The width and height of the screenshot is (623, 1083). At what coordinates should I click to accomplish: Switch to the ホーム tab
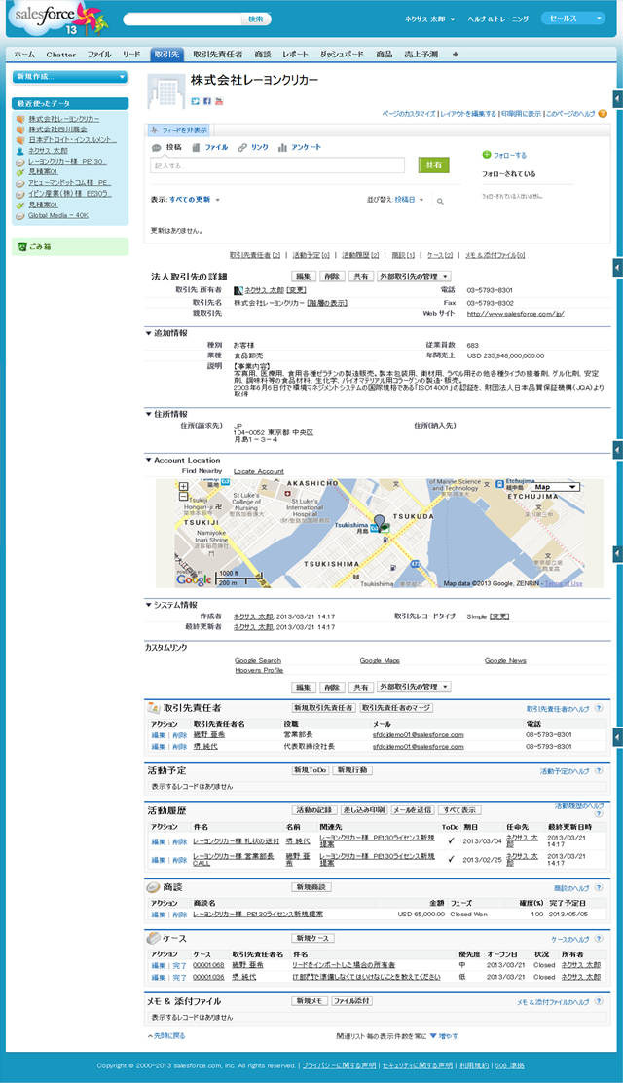[x=24, y=54]
